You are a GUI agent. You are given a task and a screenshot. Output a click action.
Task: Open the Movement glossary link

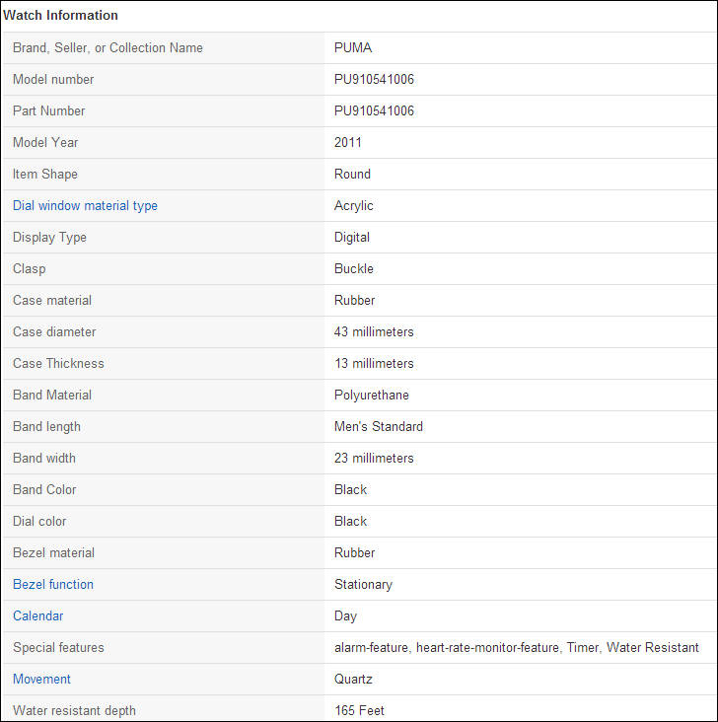point(41,680)
